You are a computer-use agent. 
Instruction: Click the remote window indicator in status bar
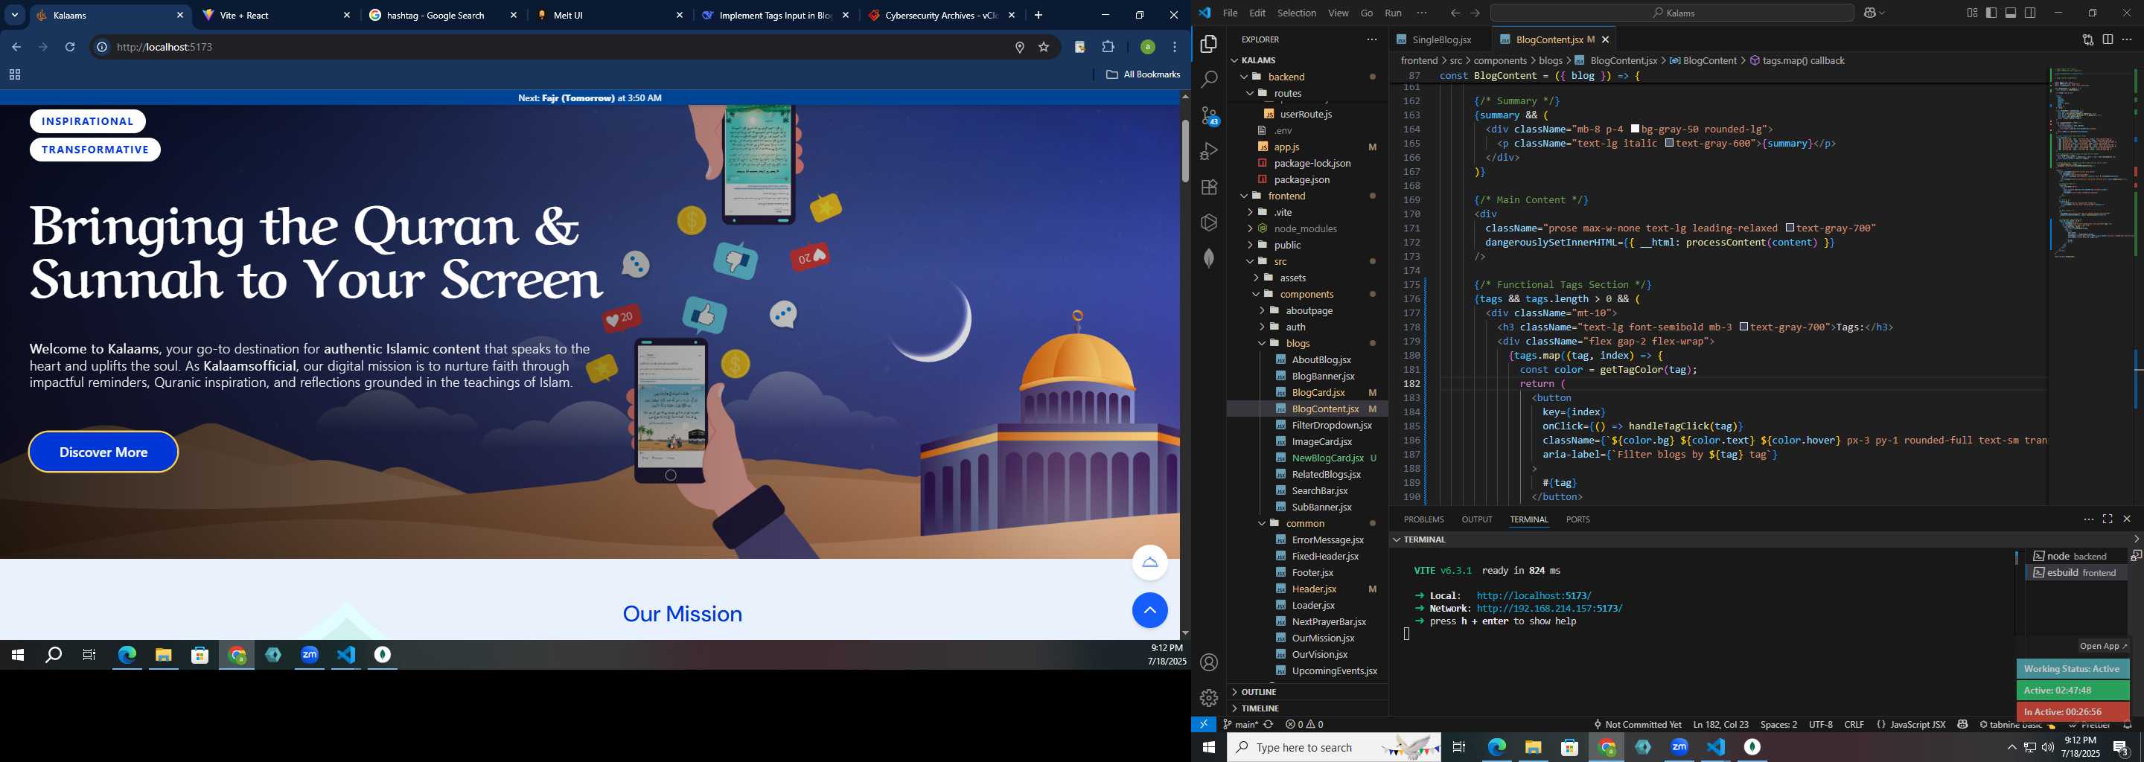point(1204,725)
